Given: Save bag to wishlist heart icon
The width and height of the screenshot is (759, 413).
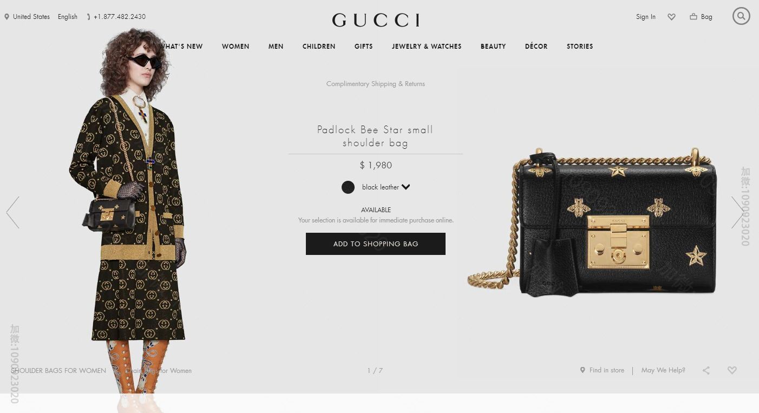Looking at the screenshot, I should coord(732,370).
